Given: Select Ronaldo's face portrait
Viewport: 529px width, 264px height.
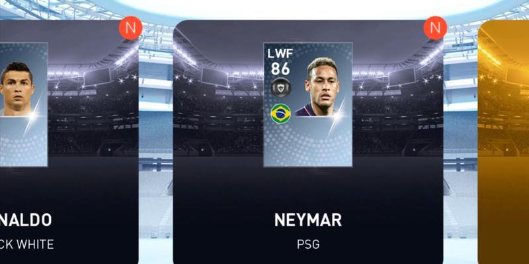Looking at the screenshot, I should pos(17,89).
